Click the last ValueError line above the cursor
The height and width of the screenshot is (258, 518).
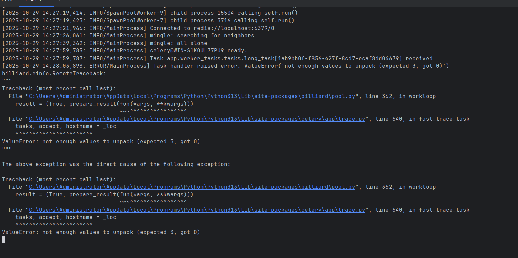pyautogui.click(x=101, y=232)
